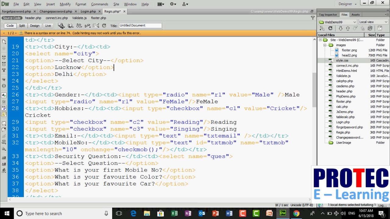Toggle Live view
The width and height of the screenshot is (390, 219).
[x=48, y=26]
